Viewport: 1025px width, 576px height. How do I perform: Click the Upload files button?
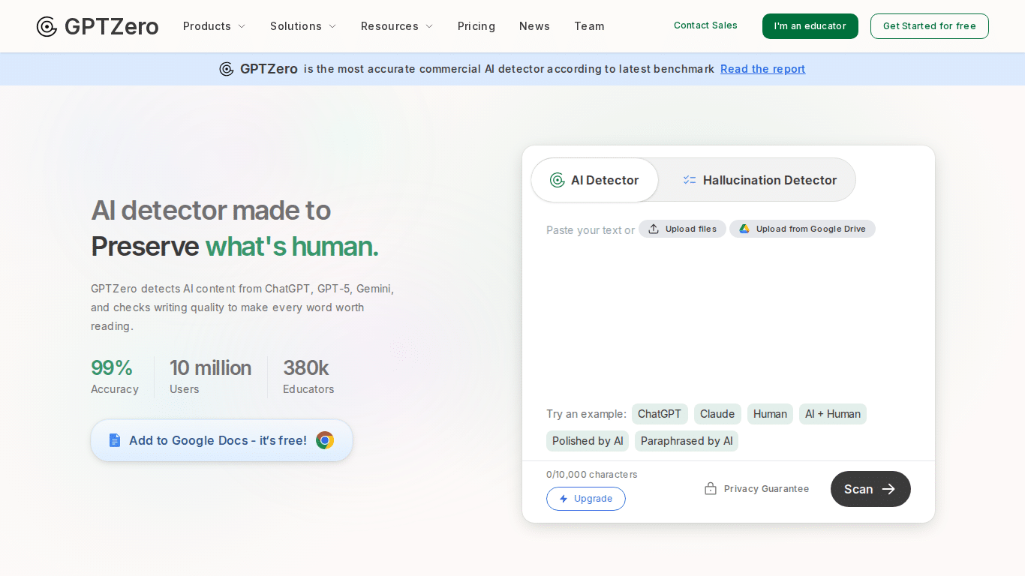[682, 229]
